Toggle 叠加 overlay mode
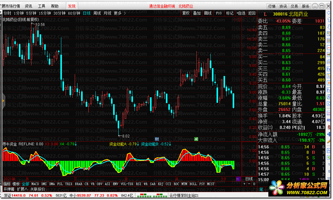 pyautogui.click(x=197, y=13)
